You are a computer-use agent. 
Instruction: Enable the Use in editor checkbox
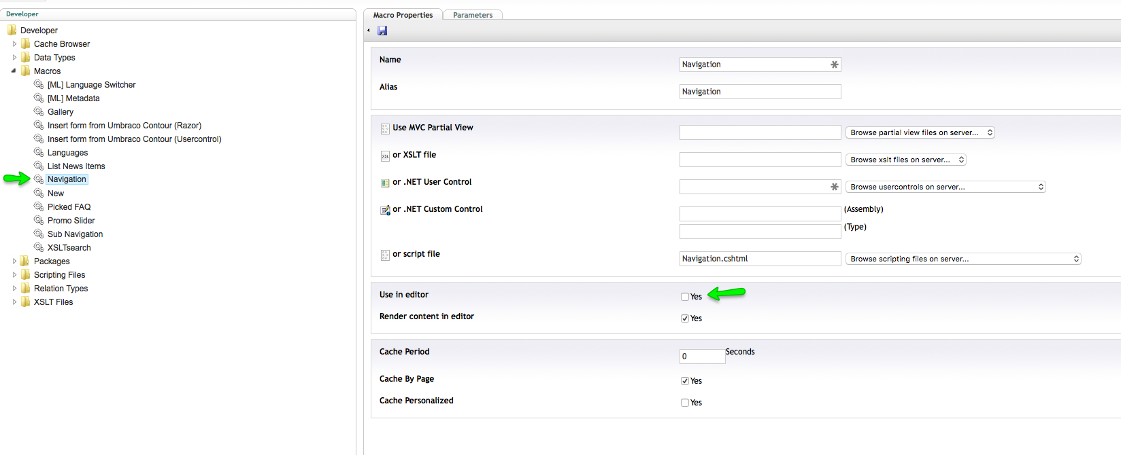[x=685, y=297]
